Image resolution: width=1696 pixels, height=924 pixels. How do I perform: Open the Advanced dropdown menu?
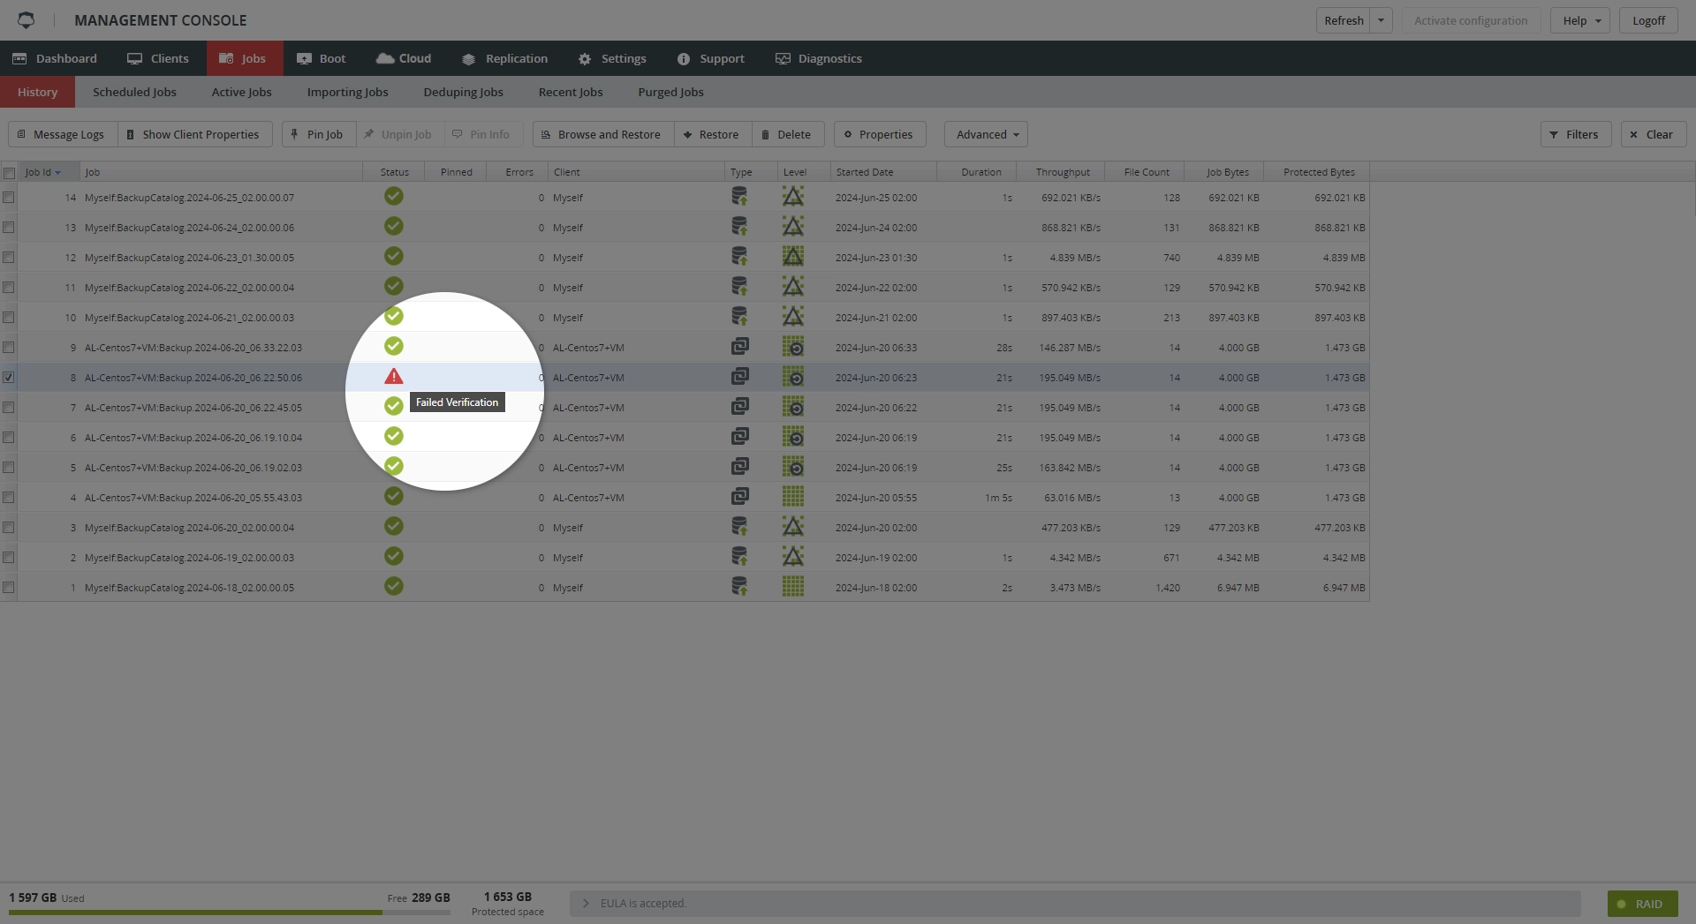(x=986, y=134)
